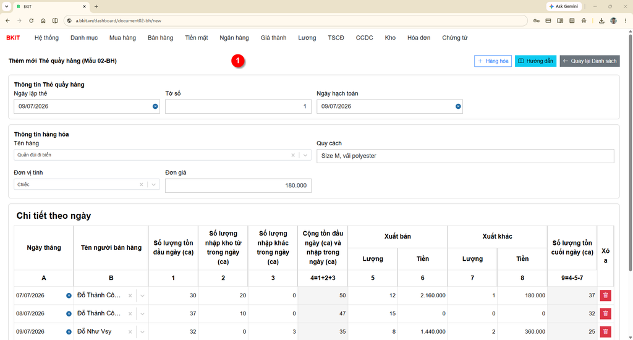The width and height of the screenshot is (633, 340).
Task: Open the Danh mục menu
Action: tap(84, 38)
